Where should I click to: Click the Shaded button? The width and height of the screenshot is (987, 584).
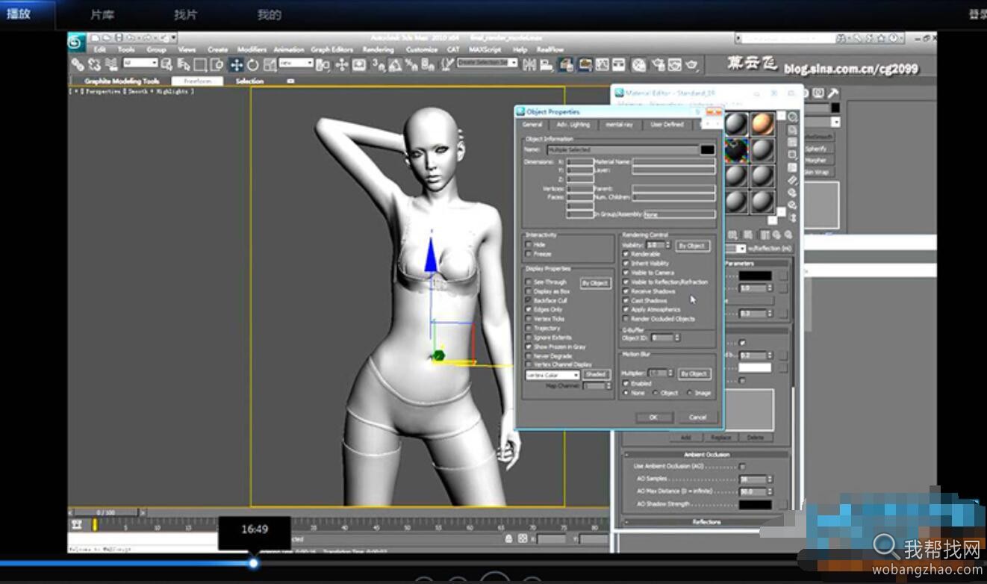click(596, 375)
